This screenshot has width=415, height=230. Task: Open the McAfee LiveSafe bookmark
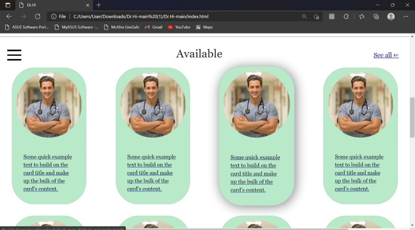click(122, 27)
